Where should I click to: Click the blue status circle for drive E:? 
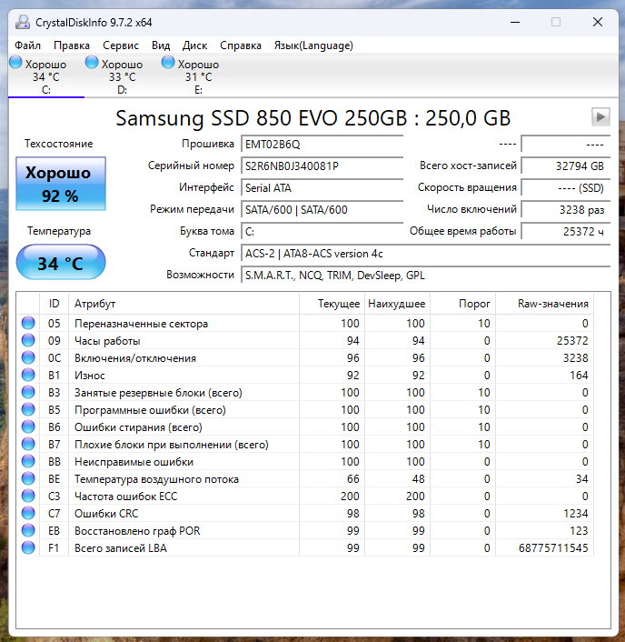coord(168,62)
